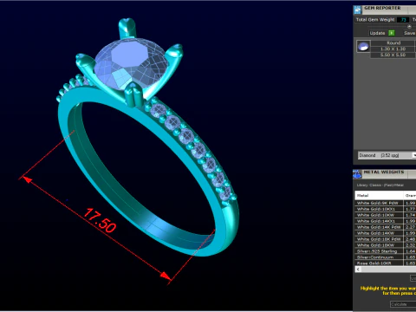Click the Save button in Gem Reporter

tap(410, 33)
